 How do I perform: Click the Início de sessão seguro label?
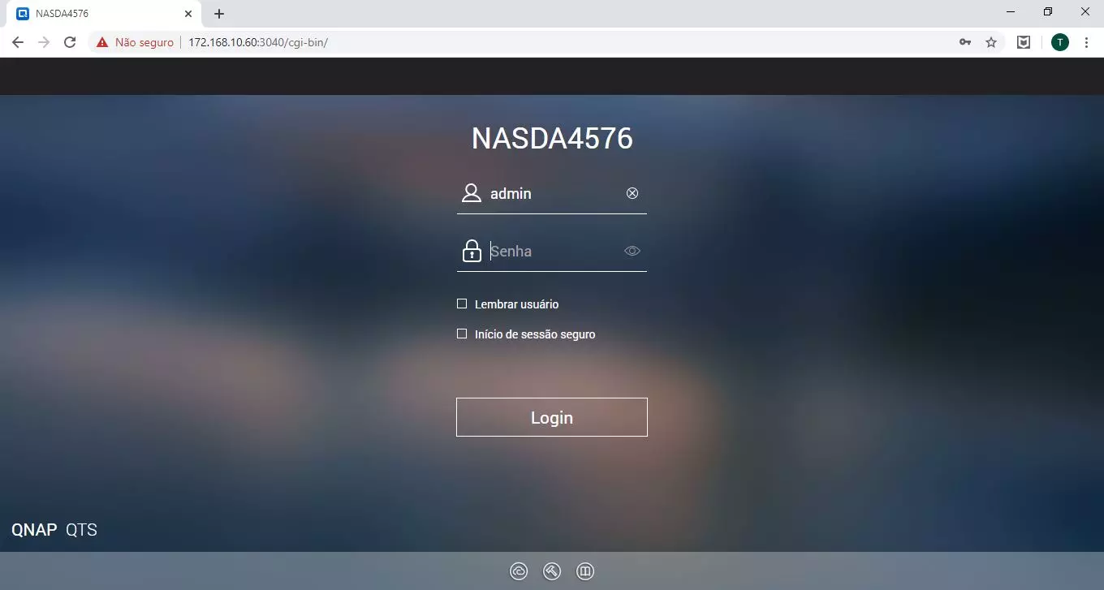click(x=535, y=334)
